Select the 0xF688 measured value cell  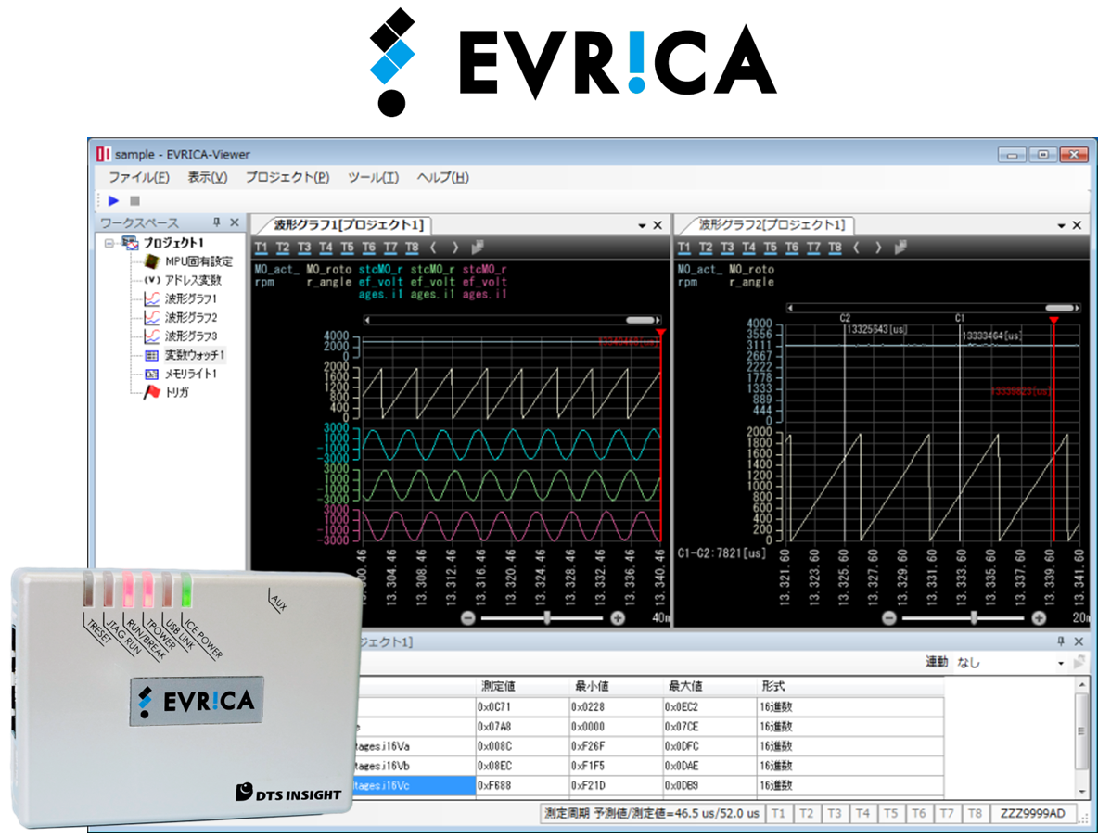point(522,785)
